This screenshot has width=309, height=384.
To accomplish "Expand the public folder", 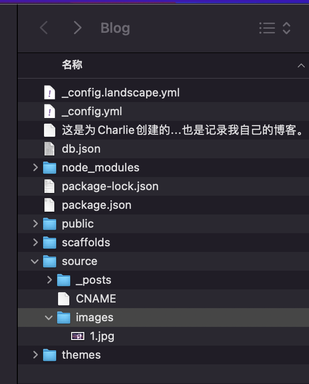I will click(35, 224).
